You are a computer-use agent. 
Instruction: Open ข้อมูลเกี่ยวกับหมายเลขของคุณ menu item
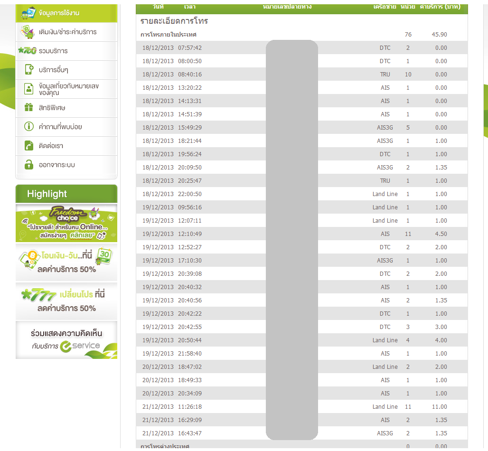click(x=66, y=89)
